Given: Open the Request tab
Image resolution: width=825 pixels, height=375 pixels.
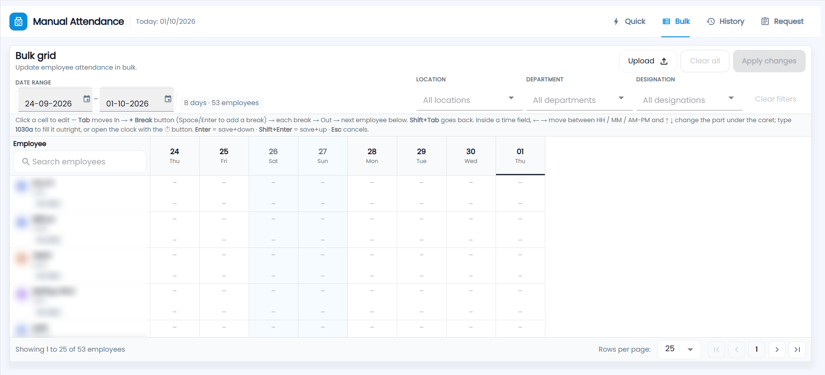Looking at the screenshot, I should [782, 22].
